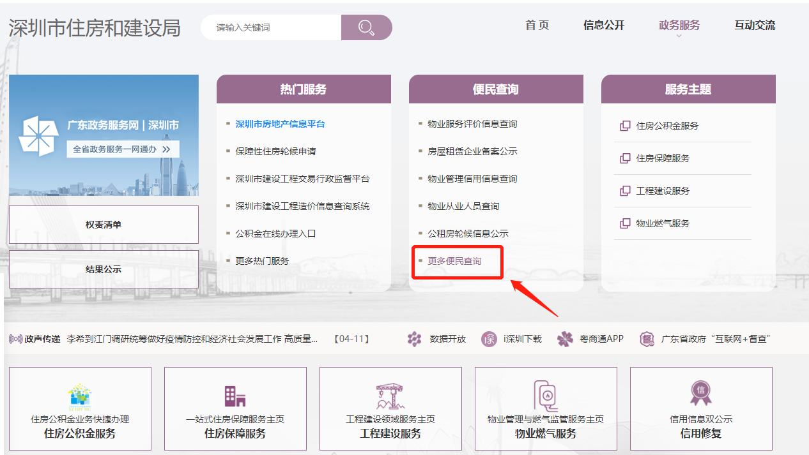The image size is (809, 455).
Task: Open the 互动交流 nav item
Action: pyautogui.click(x=755, y=25)
